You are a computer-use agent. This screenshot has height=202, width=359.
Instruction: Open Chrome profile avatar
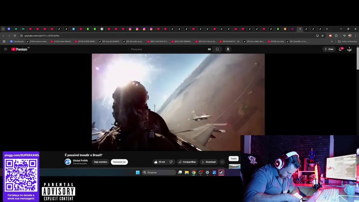click(350, 36)
